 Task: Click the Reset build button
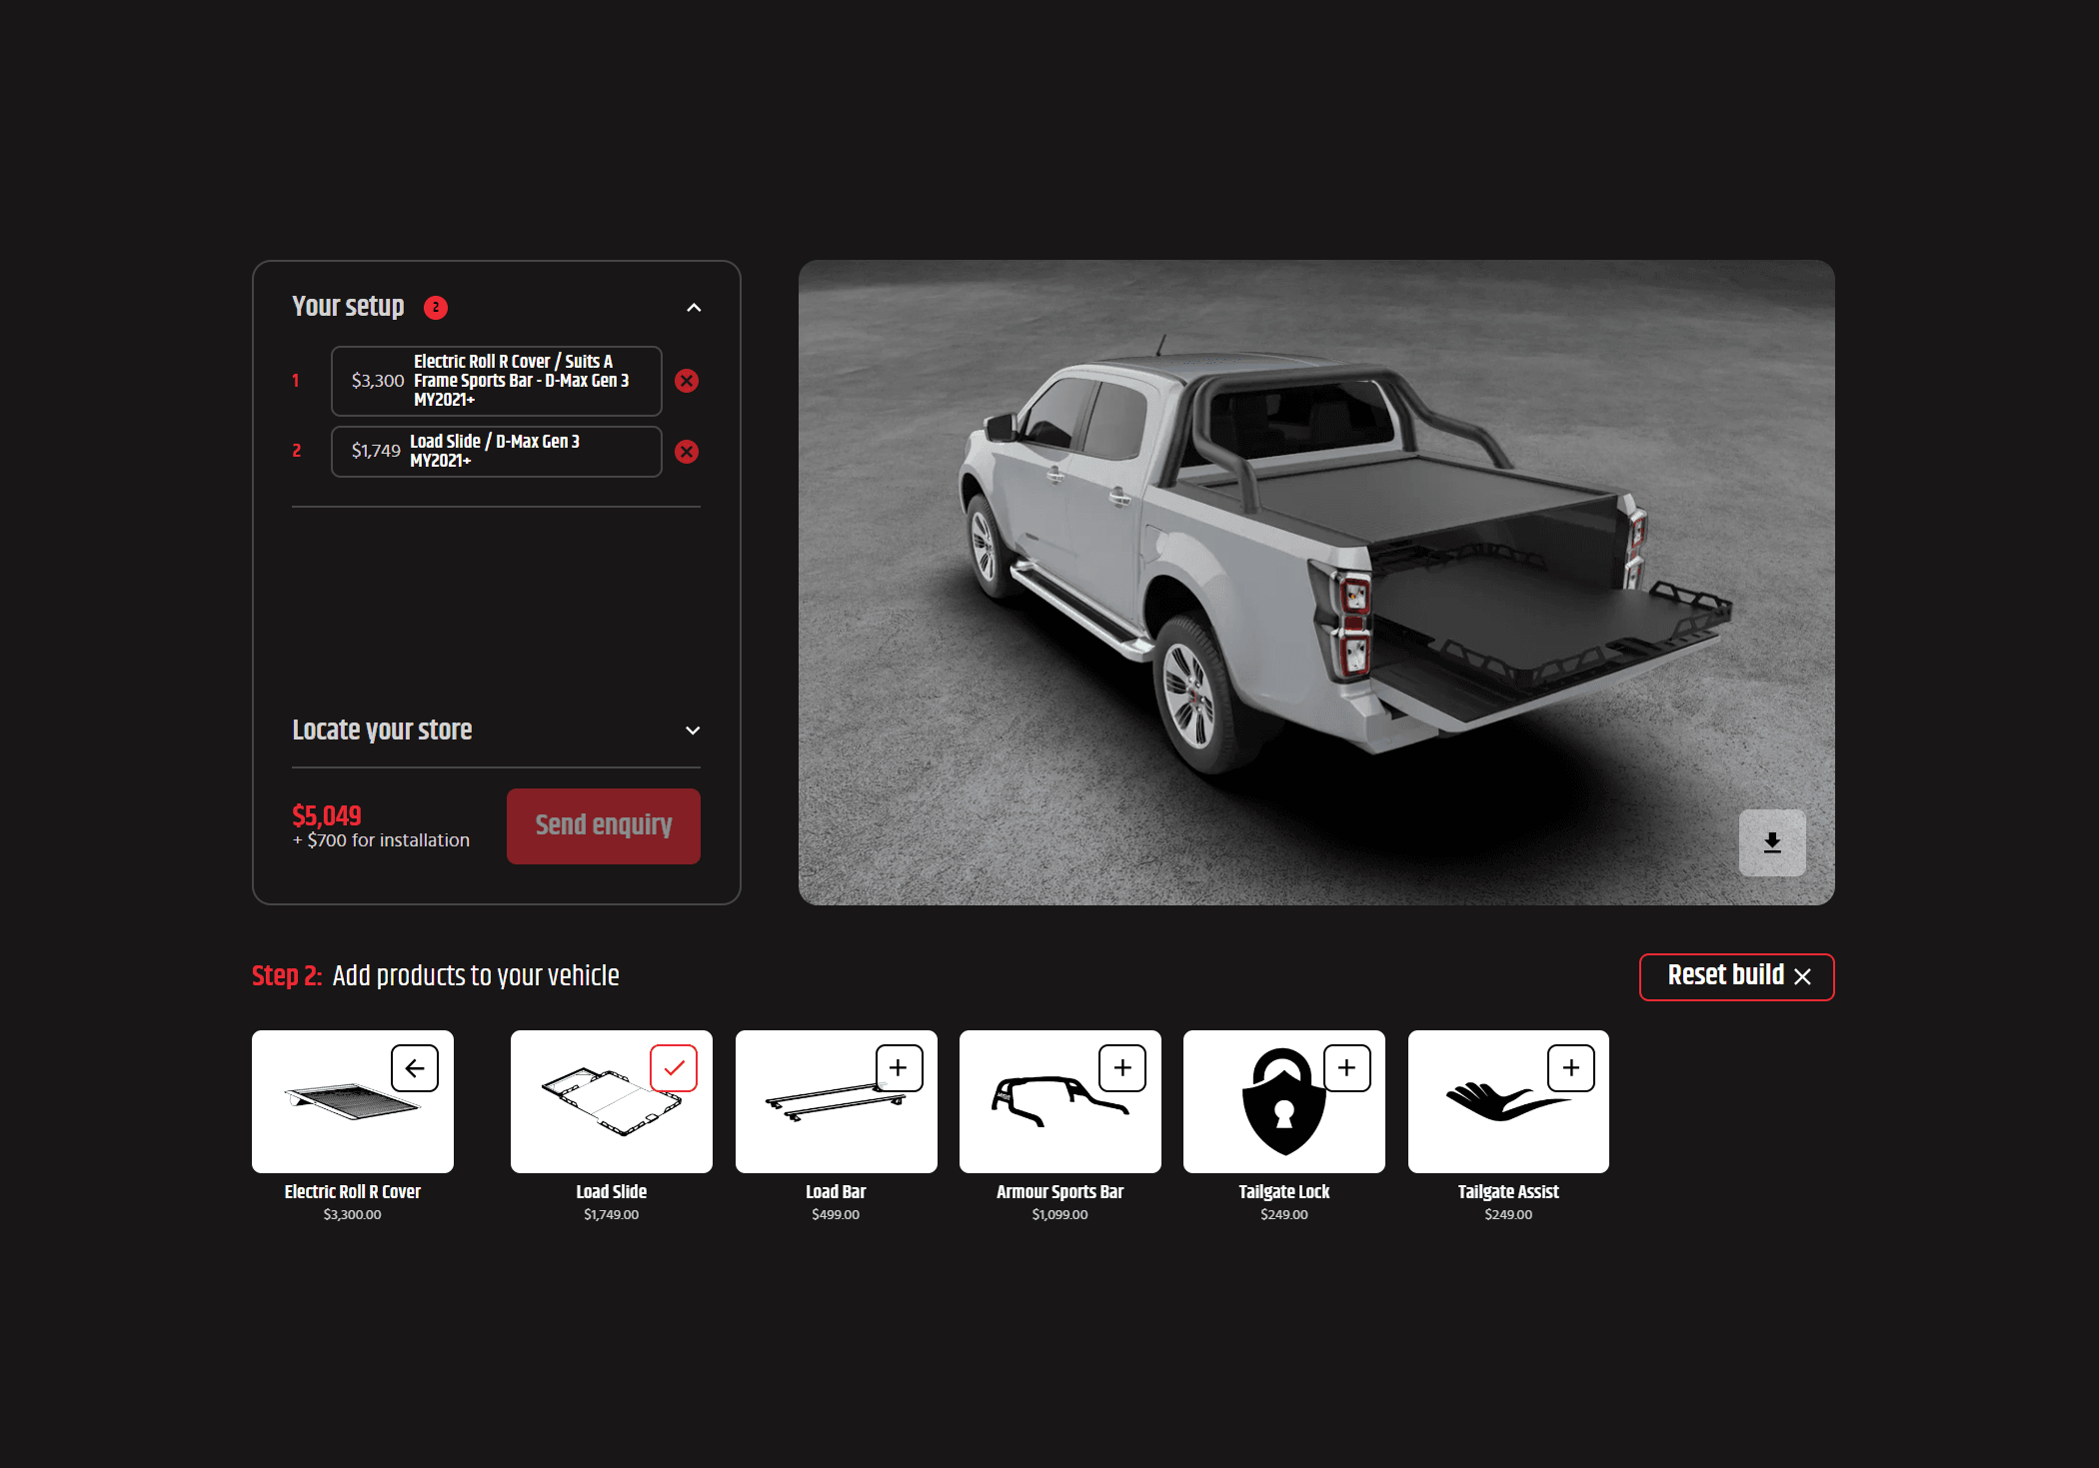point(1736,976)
